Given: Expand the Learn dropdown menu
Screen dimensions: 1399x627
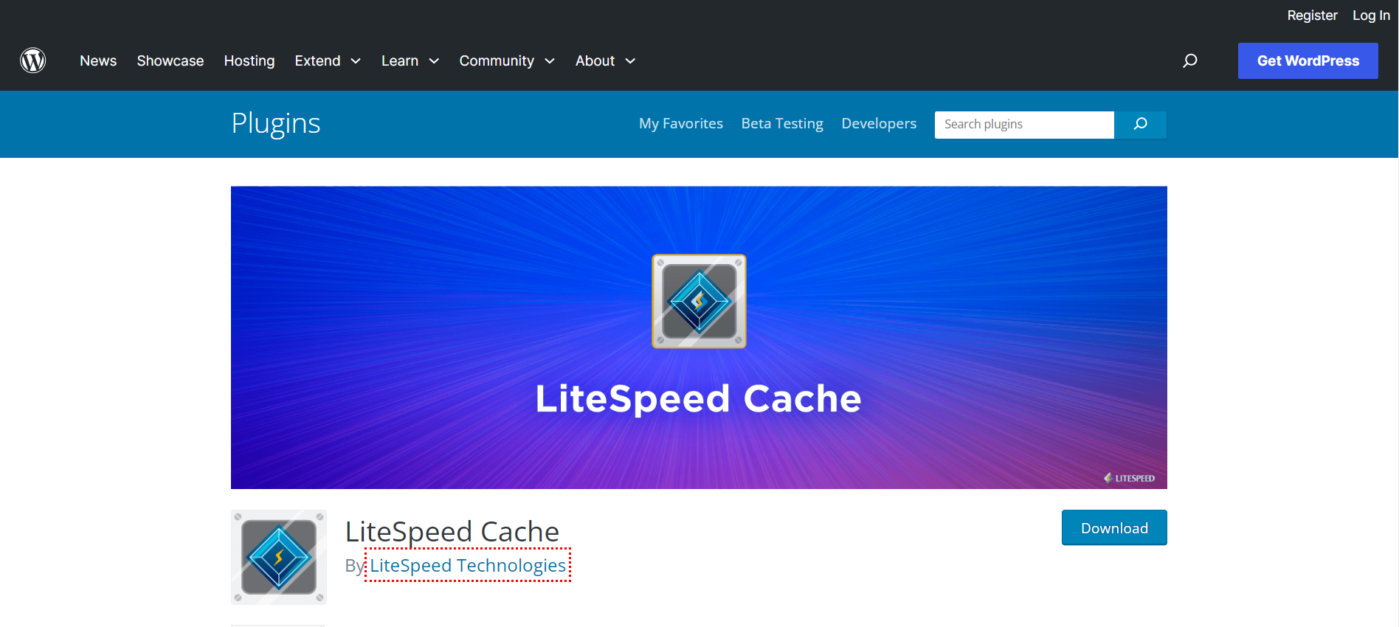Looking at the screenshot, I should point(410,60).
